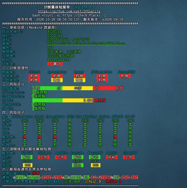Click the AbuseIPDB column header in section two
This screenshot has width=187, height=188.
click(x=126, y=72)
